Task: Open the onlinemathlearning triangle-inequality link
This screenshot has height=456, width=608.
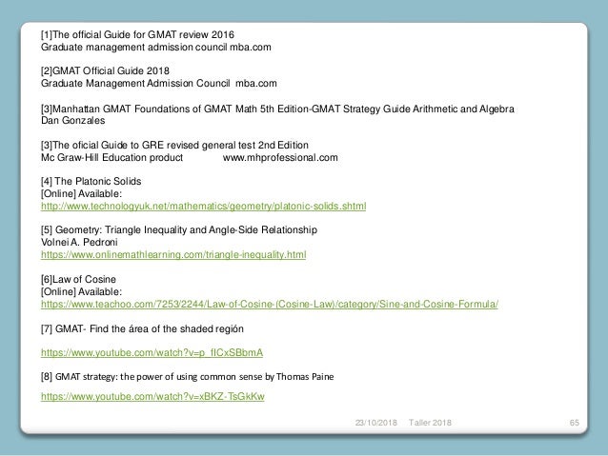Action: 173,255
